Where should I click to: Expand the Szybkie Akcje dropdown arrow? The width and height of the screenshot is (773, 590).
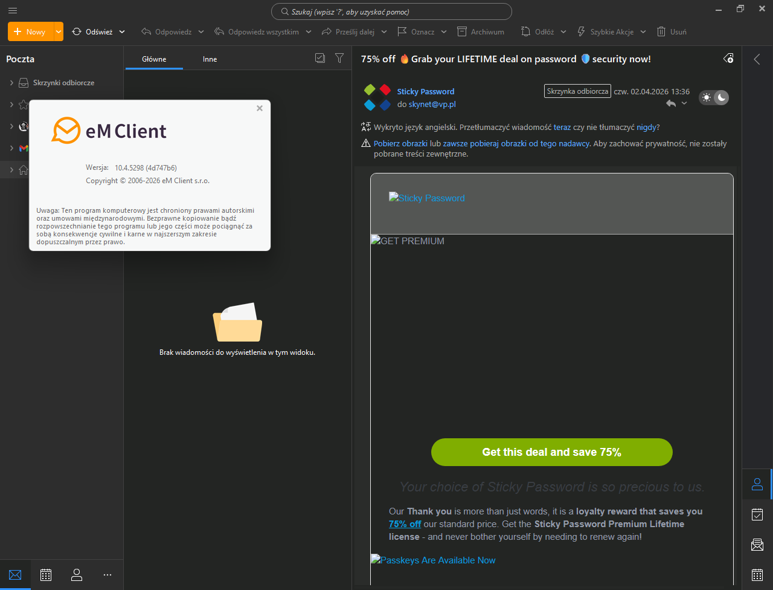pos(643,31)
